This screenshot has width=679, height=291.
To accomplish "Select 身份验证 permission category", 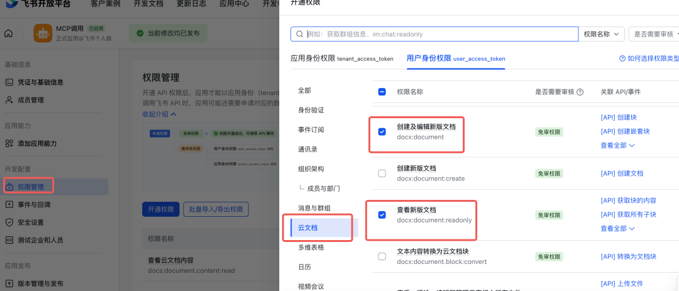I will coord(311,110).
